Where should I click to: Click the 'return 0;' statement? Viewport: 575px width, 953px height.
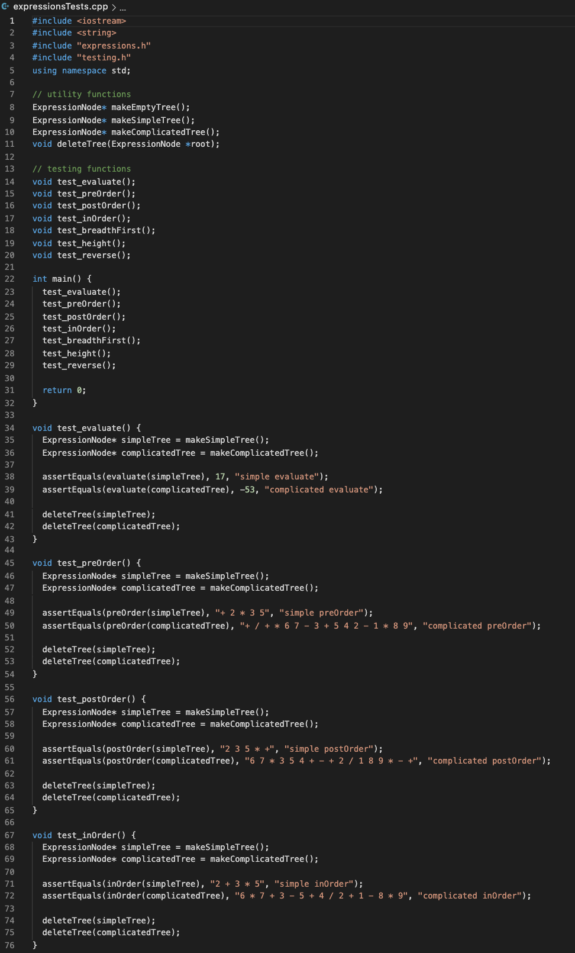(x=64, y=390)
